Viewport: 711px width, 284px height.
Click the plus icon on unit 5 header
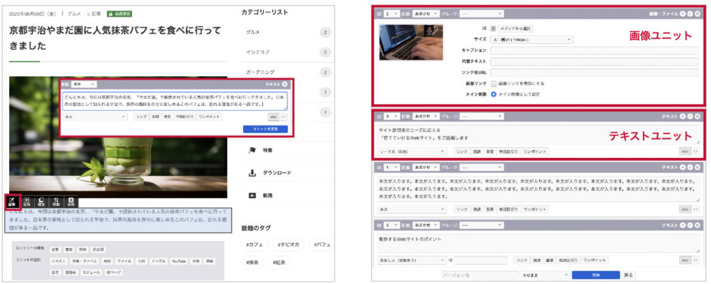click(x=683, y=224)
